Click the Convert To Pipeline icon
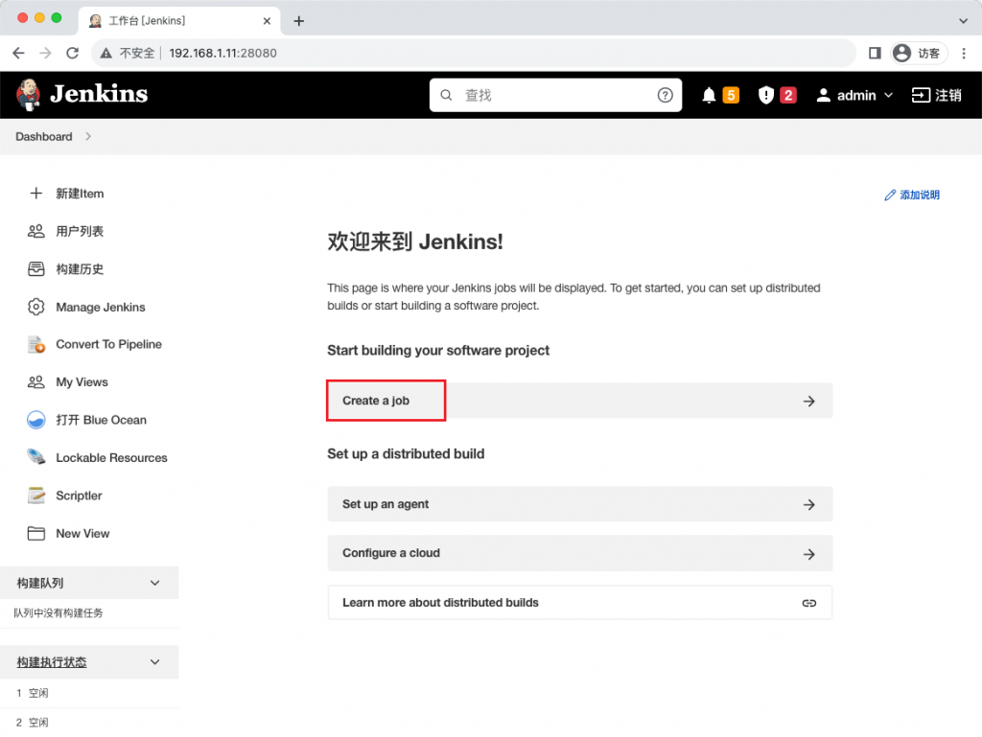This screenshot has width=982, height=737. tap(36, 345)
